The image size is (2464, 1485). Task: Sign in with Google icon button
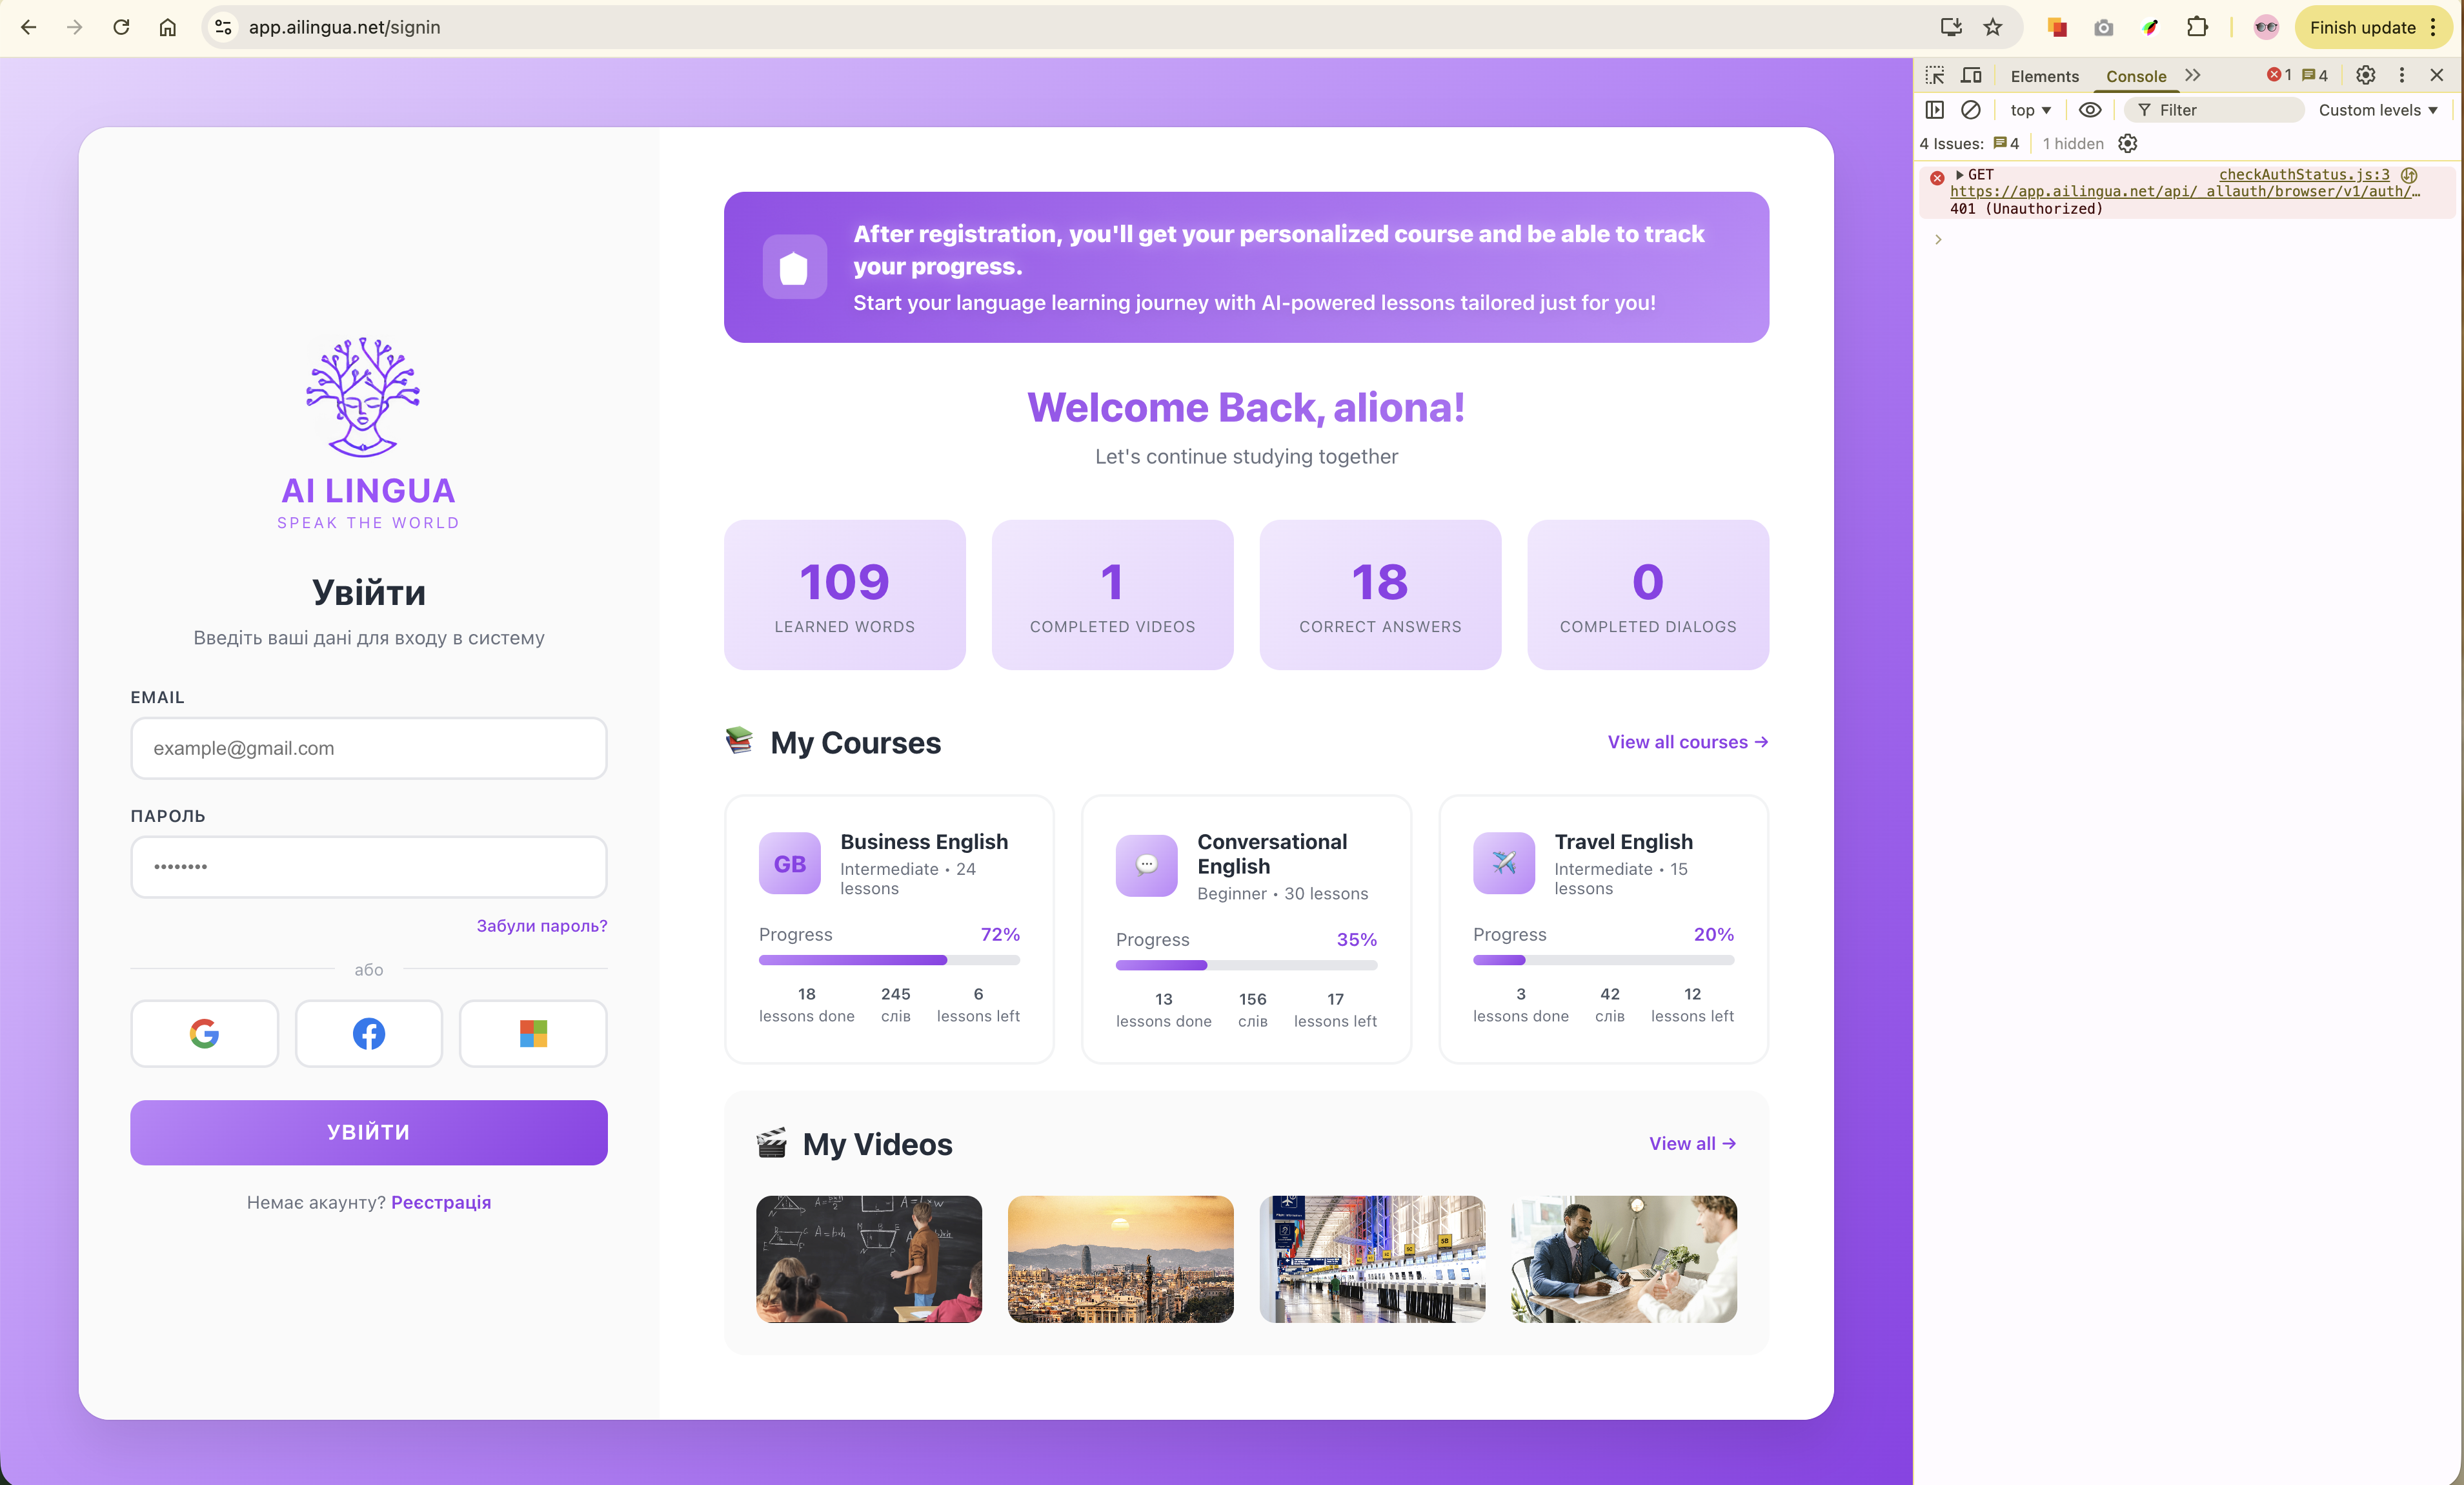(204, 1032)
